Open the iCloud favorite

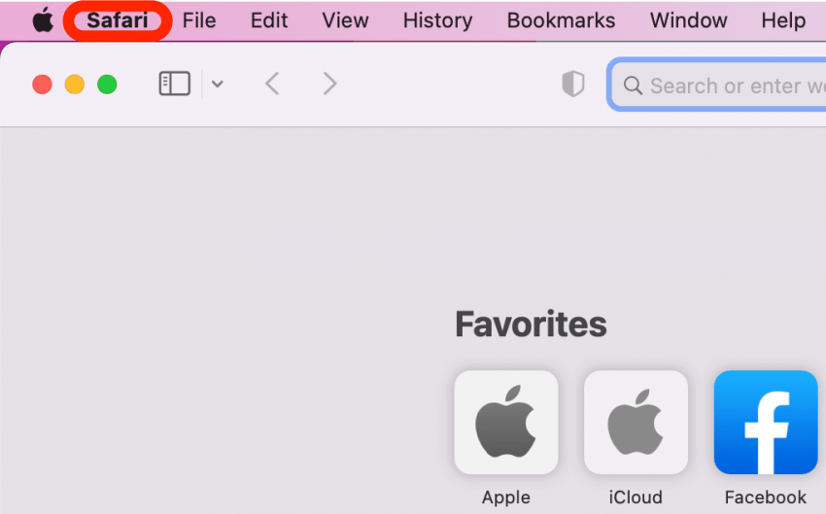pos(636,423)
